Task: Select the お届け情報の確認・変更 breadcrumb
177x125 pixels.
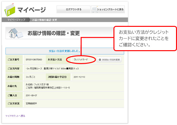Action: point(45,20)
